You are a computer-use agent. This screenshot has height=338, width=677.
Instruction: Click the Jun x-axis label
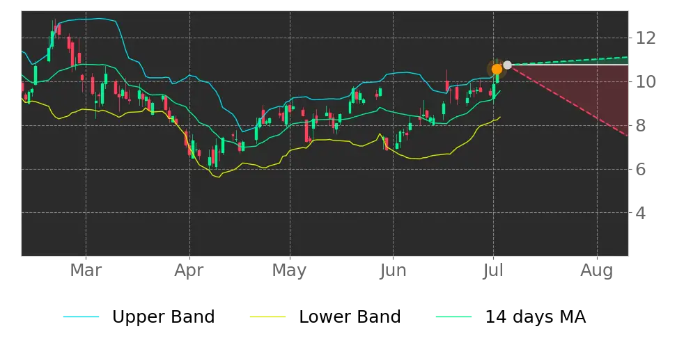(x=393, y=271)
